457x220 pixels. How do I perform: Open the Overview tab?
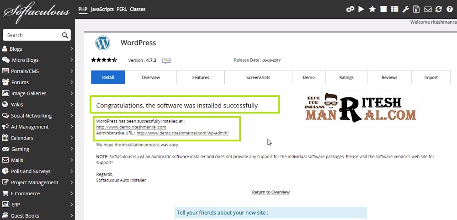point(151,77)
